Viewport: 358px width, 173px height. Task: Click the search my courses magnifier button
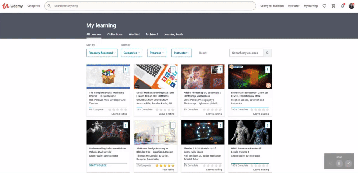point(267,53)
